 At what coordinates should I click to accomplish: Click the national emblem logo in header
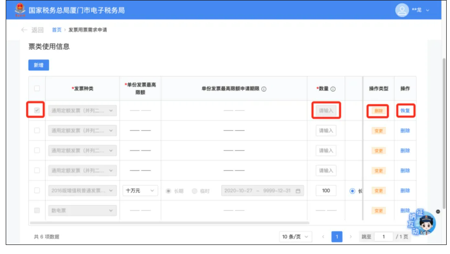point(20,10)
